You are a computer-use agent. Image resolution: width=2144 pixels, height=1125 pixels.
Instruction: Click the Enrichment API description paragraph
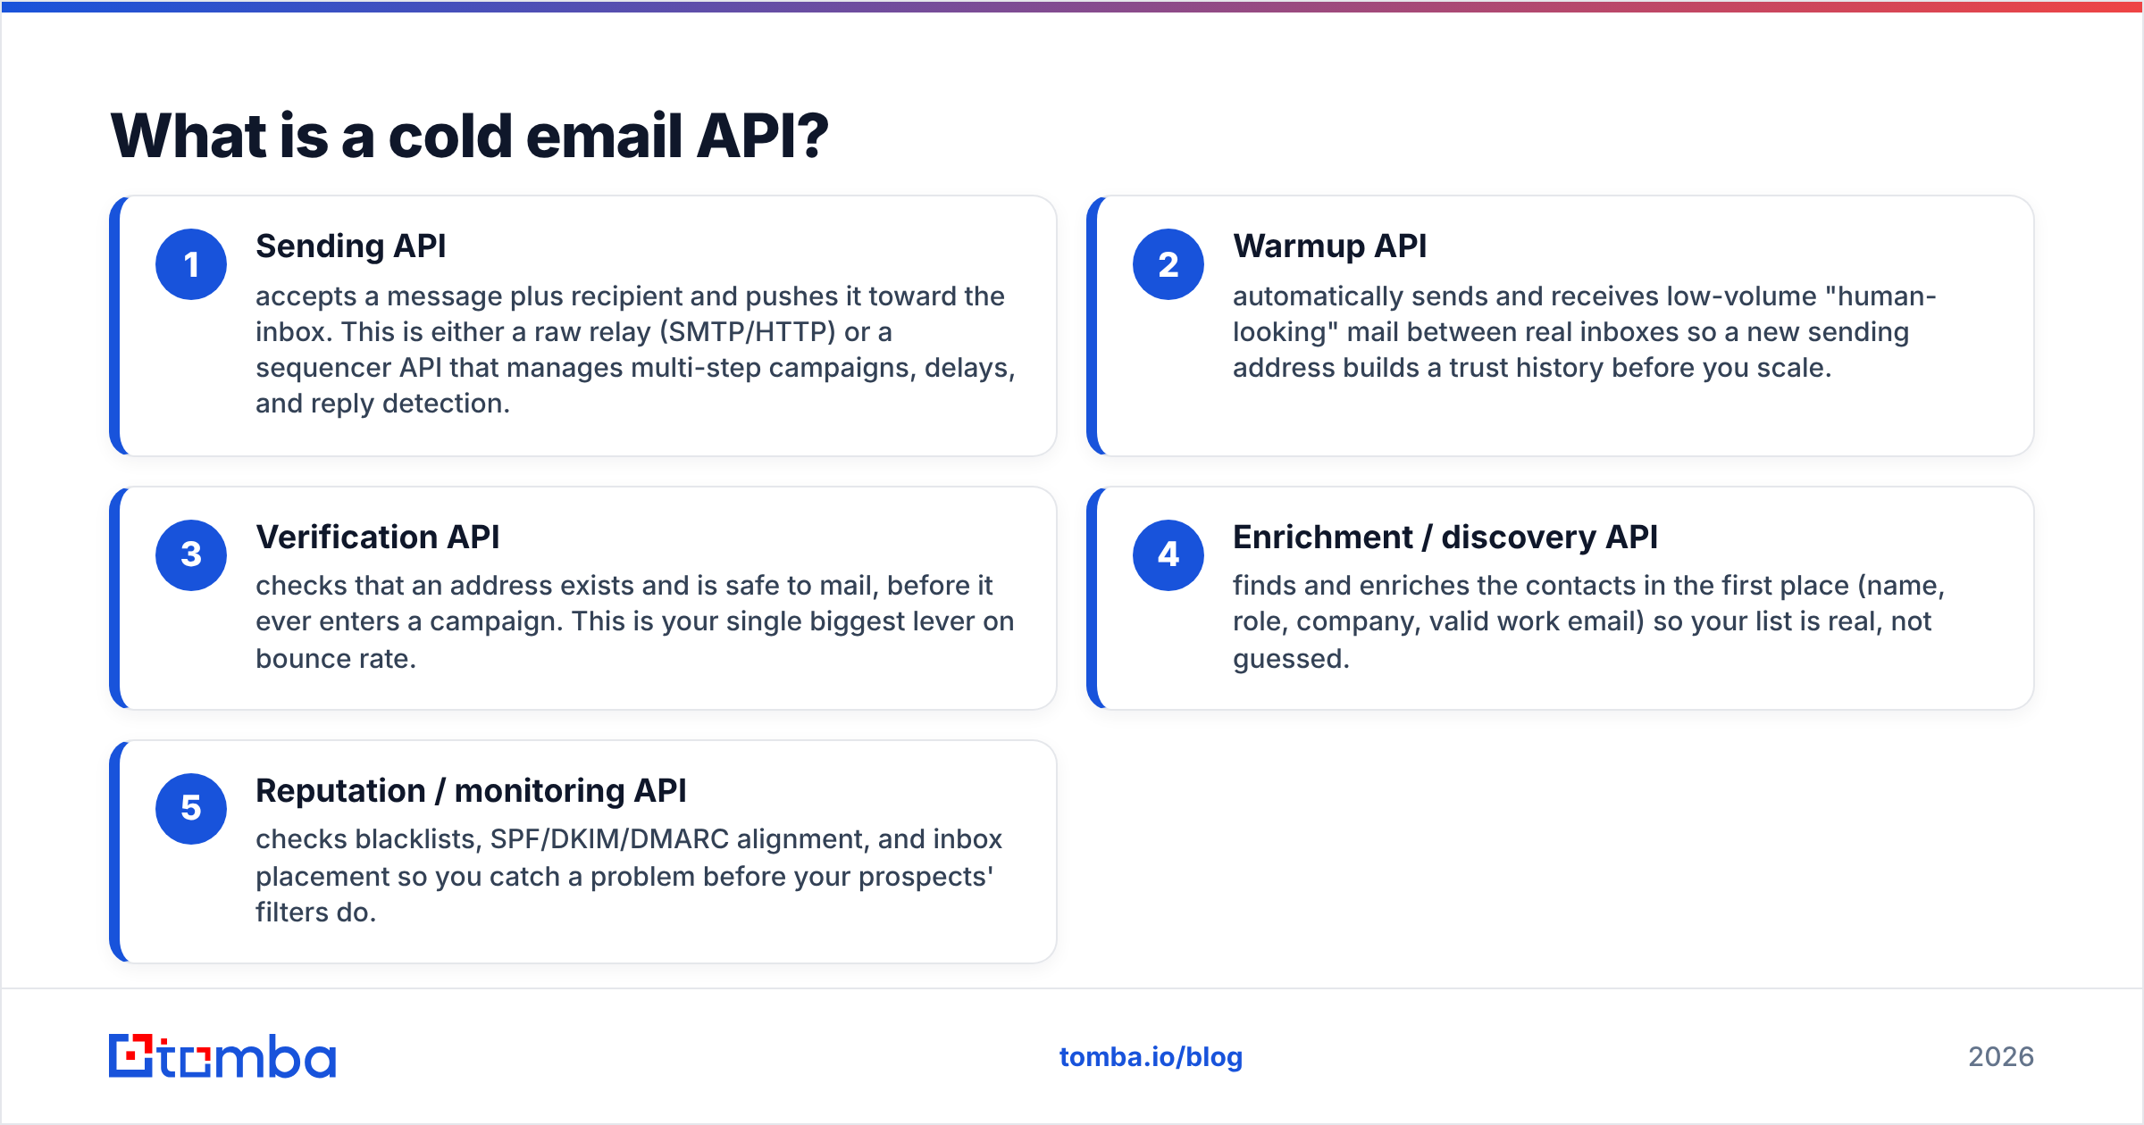pyautogui.click(x=1588, y=621)
